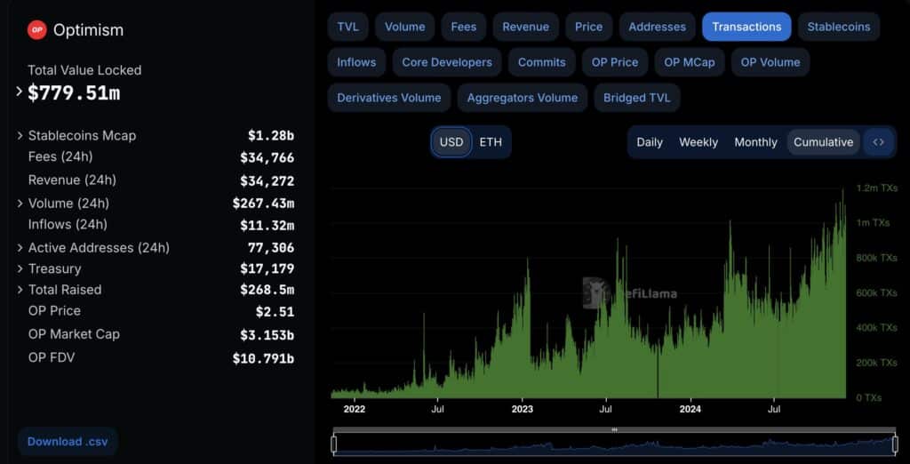Click the embed code brackets icon

pos(879,142)
